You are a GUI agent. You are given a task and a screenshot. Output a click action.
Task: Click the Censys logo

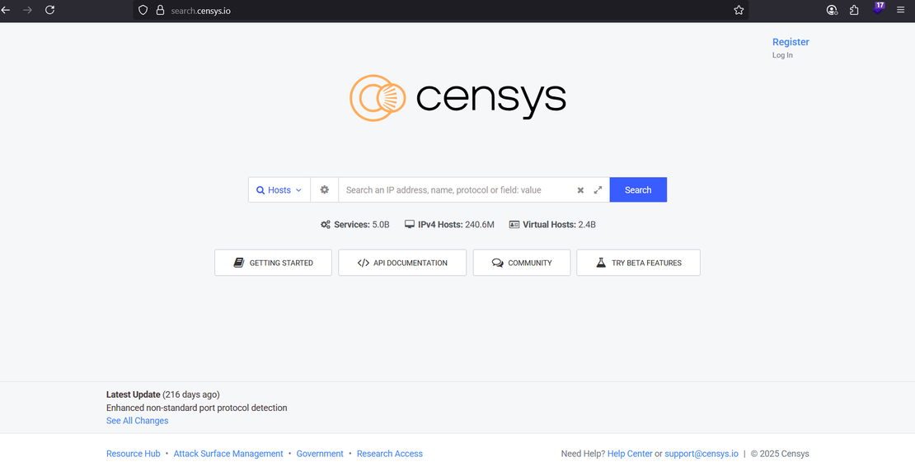[x=458, y=98]
